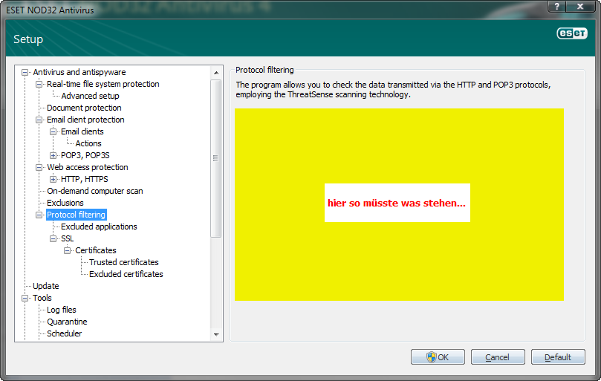Screen dimensions: 601x381
Task: Select Certificates tree item
Action: [x=95, y=250]
